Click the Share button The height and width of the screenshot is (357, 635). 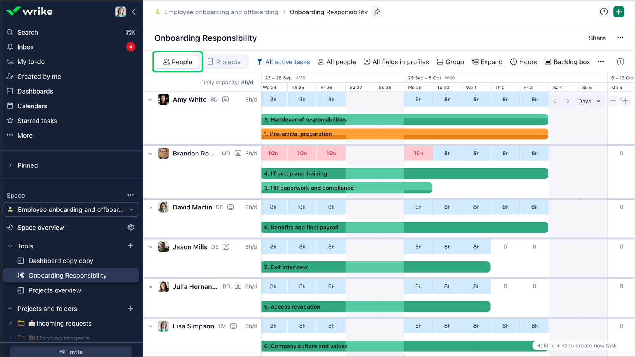[x=597, y=38]
